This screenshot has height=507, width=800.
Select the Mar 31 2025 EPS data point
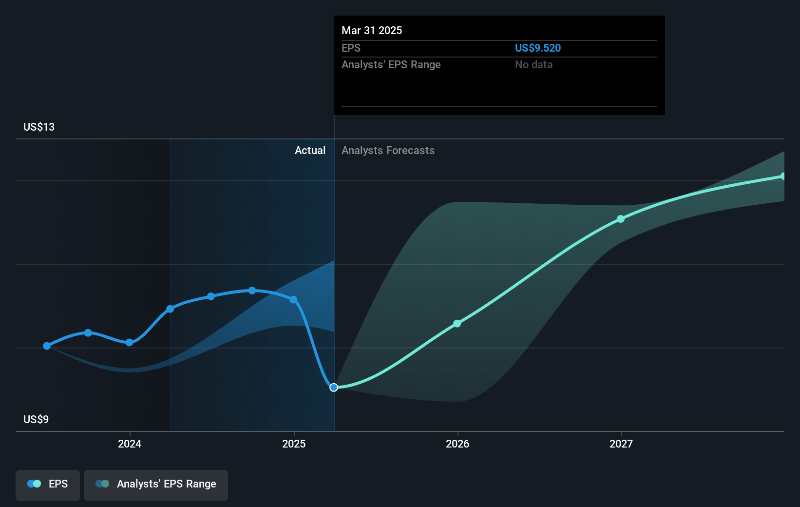point(334,388)
